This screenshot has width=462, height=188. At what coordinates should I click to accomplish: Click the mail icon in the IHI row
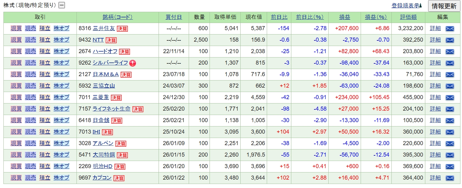point(450,132)
